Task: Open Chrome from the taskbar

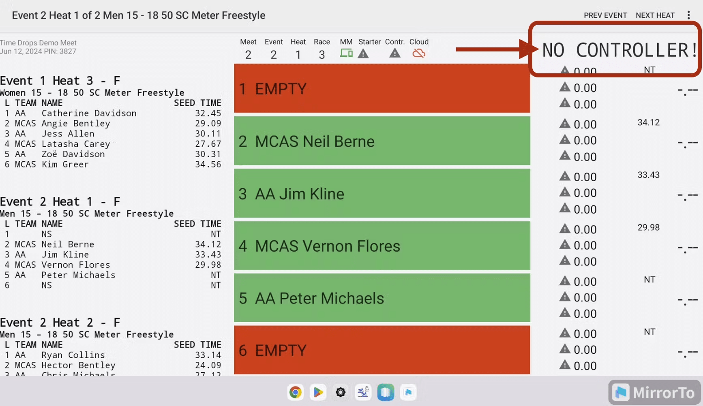Action: (x=296, y=392)
